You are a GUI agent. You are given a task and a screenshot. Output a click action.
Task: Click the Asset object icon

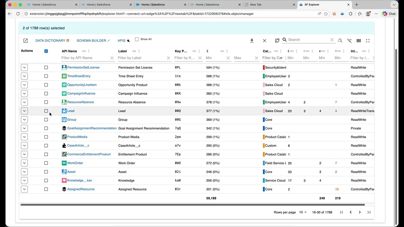click(64, 172)
